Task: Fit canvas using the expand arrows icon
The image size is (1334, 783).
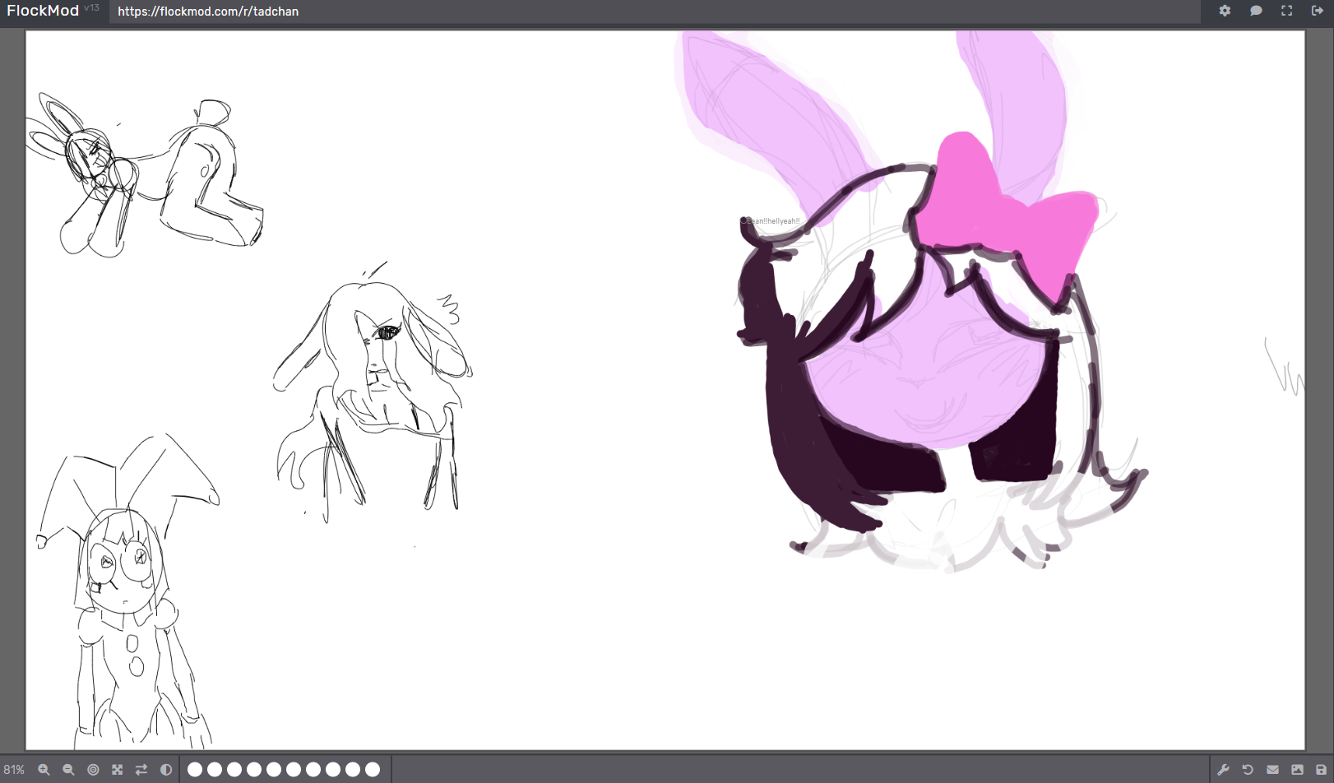Action: [x=118, y=770]
